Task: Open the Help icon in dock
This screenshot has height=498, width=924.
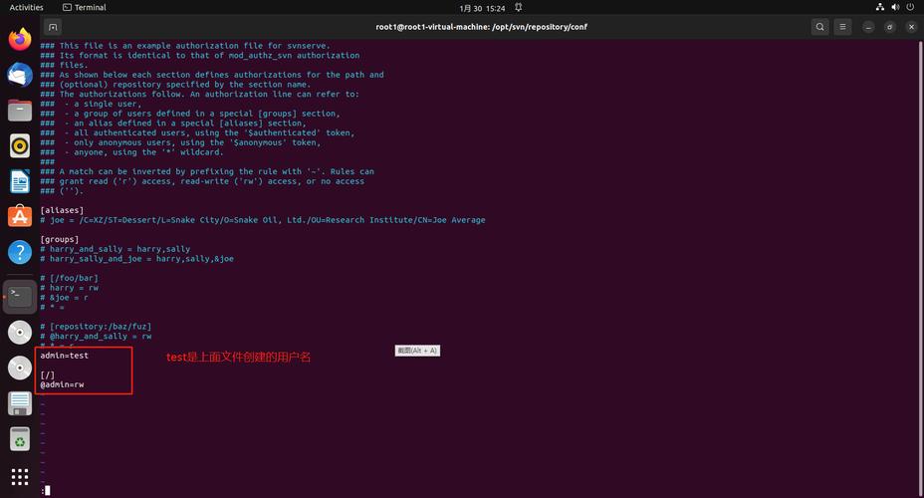Action: [20, 252]
